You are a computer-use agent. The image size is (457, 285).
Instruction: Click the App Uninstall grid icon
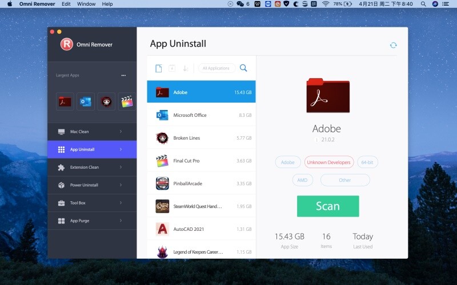[x=61, y=149]
